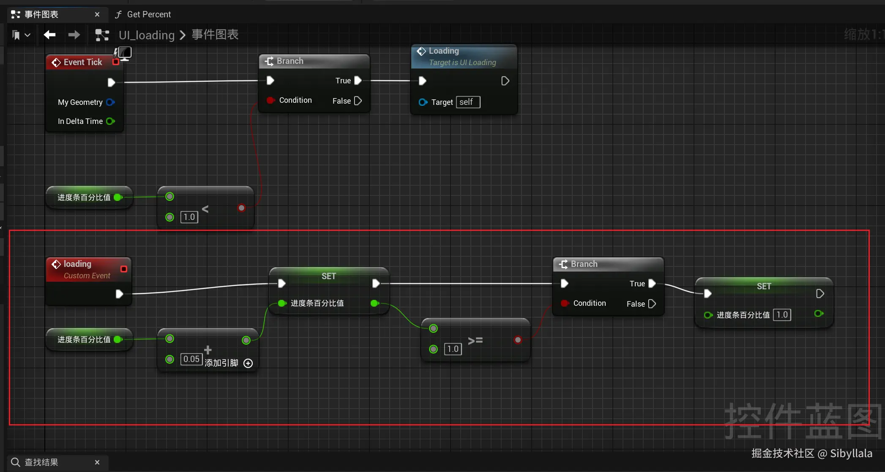Select the 事件图表 tab
Screen dimensions: 885x472
click(x=41, y=14)
